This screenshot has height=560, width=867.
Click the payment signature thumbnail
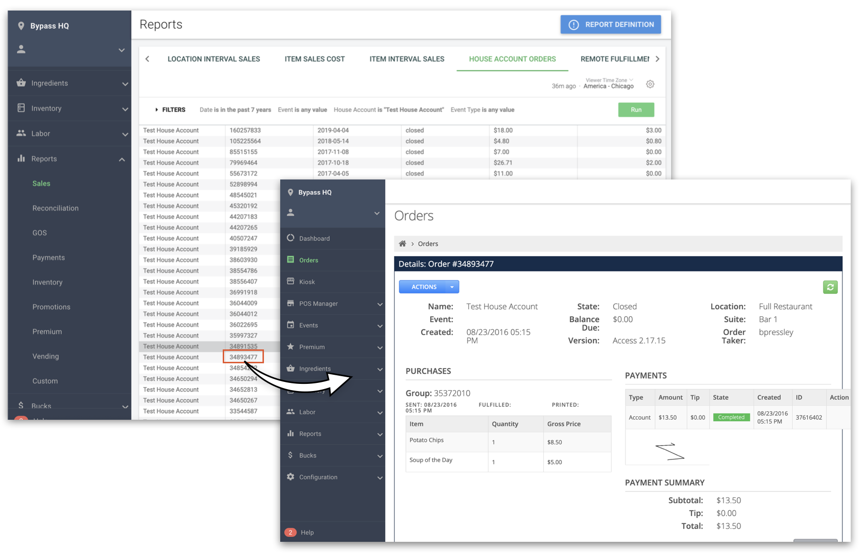click(670, 451)
